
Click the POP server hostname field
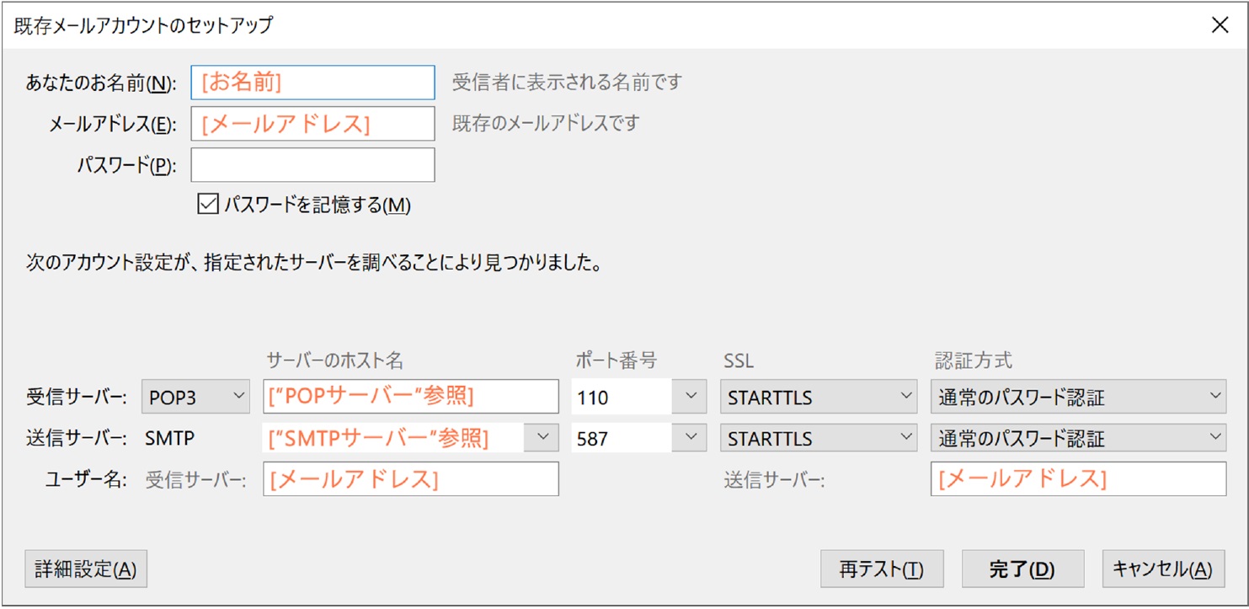(411, 397)
